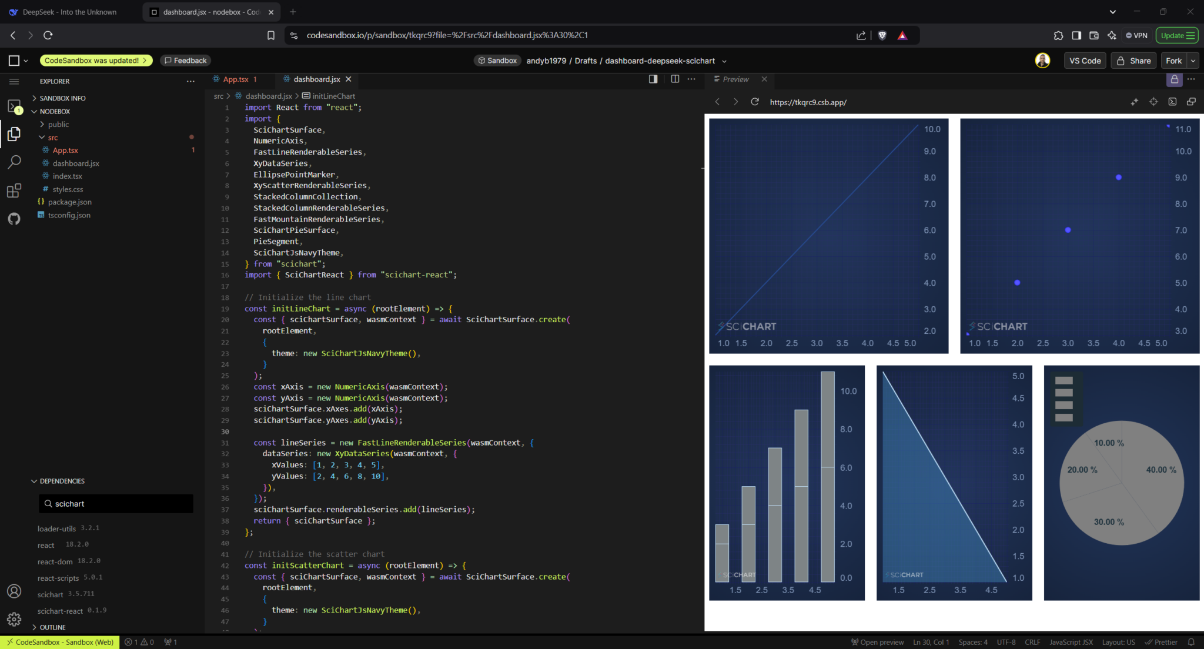Click the Brave shields icon
The image size is (1204, 649).
[x=882, y=35]
